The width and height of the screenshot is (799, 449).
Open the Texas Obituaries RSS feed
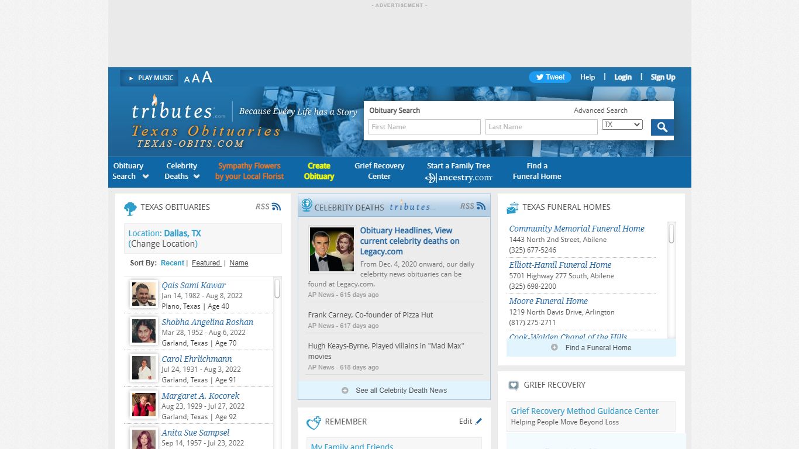click(268, 206)
